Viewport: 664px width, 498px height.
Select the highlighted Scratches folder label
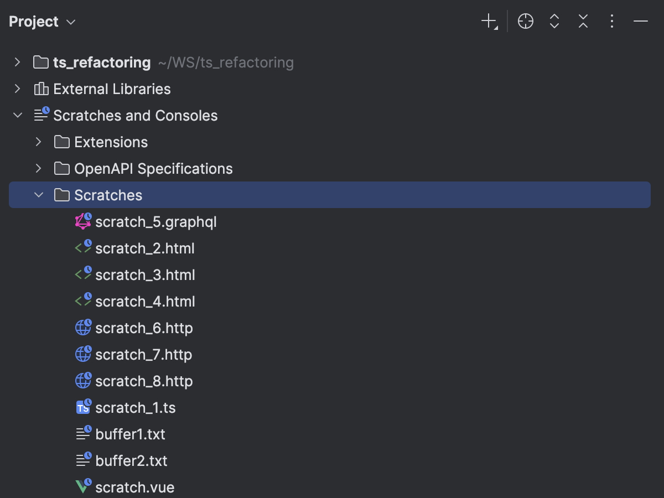coord(108,195)
